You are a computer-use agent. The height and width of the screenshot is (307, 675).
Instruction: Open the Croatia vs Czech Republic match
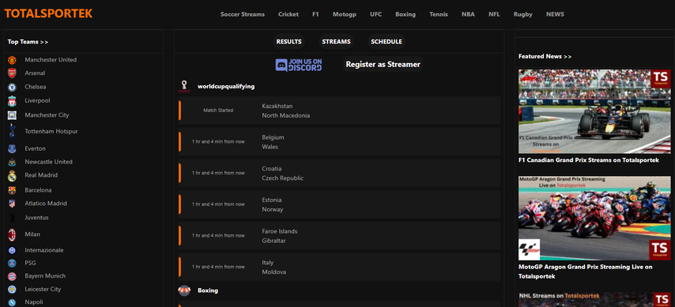coord(339,174)
